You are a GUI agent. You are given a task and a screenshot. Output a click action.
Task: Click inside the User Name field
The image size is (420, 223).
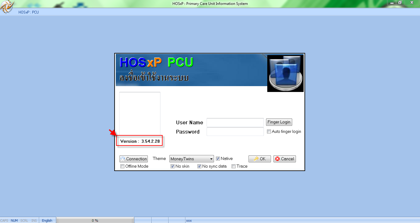(x=235, y=122)
